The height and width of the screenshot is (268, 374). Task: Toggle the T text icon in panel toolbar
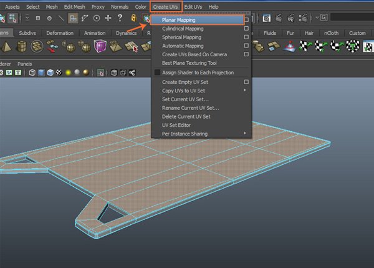click(x=18, y=72)
